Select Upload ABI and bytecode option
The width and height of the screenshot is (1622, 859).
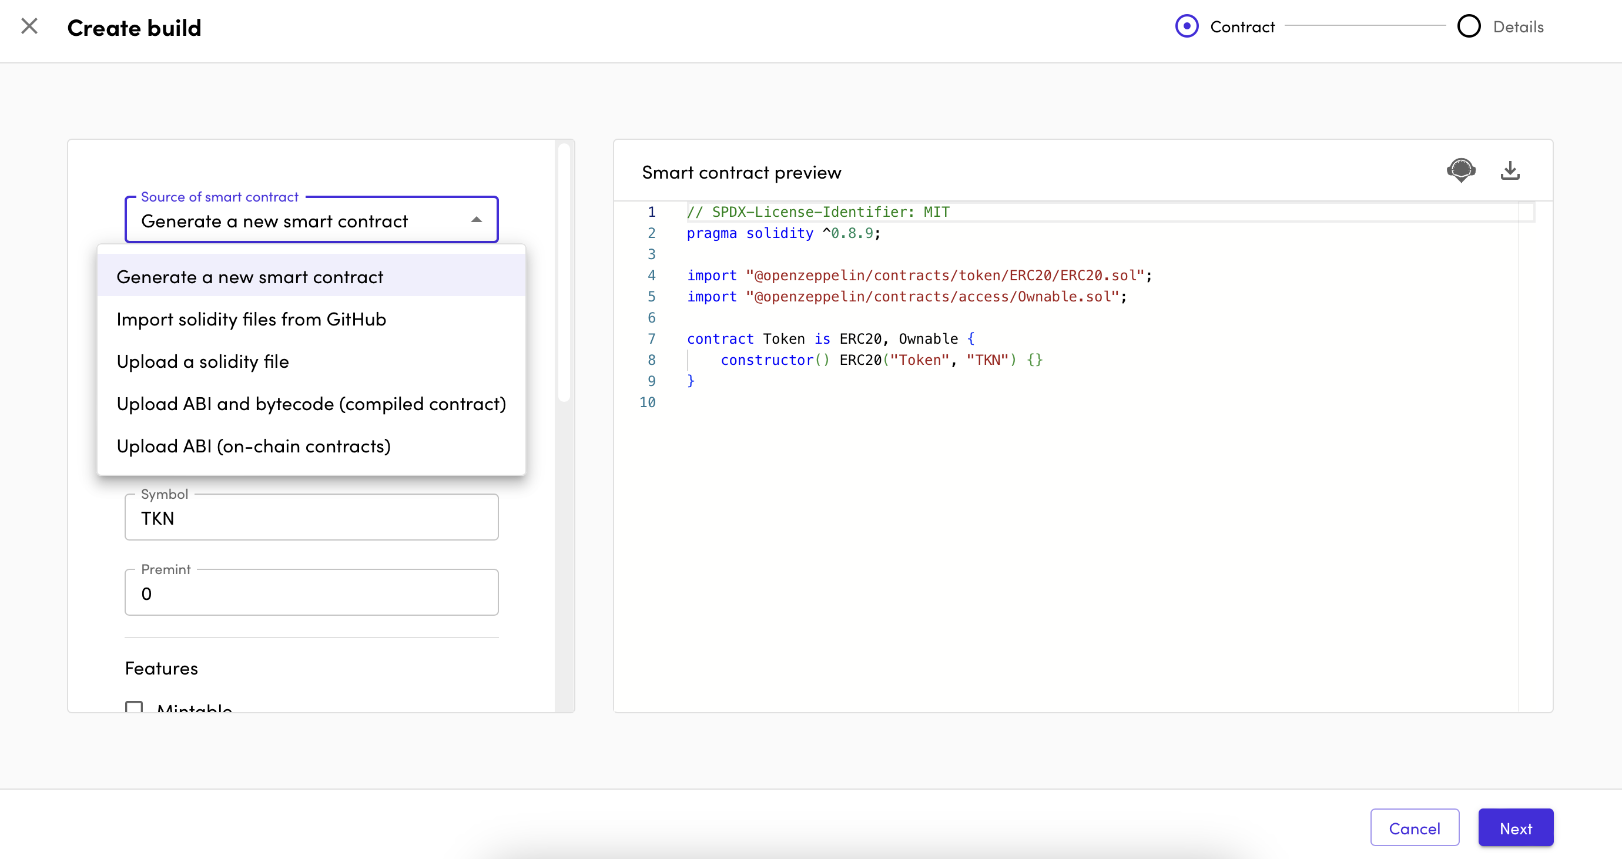tap(311, 404)
